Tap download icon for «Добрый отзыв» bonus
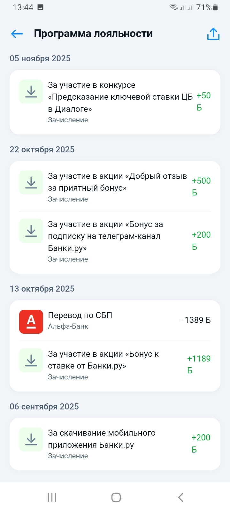 (31, 183)
